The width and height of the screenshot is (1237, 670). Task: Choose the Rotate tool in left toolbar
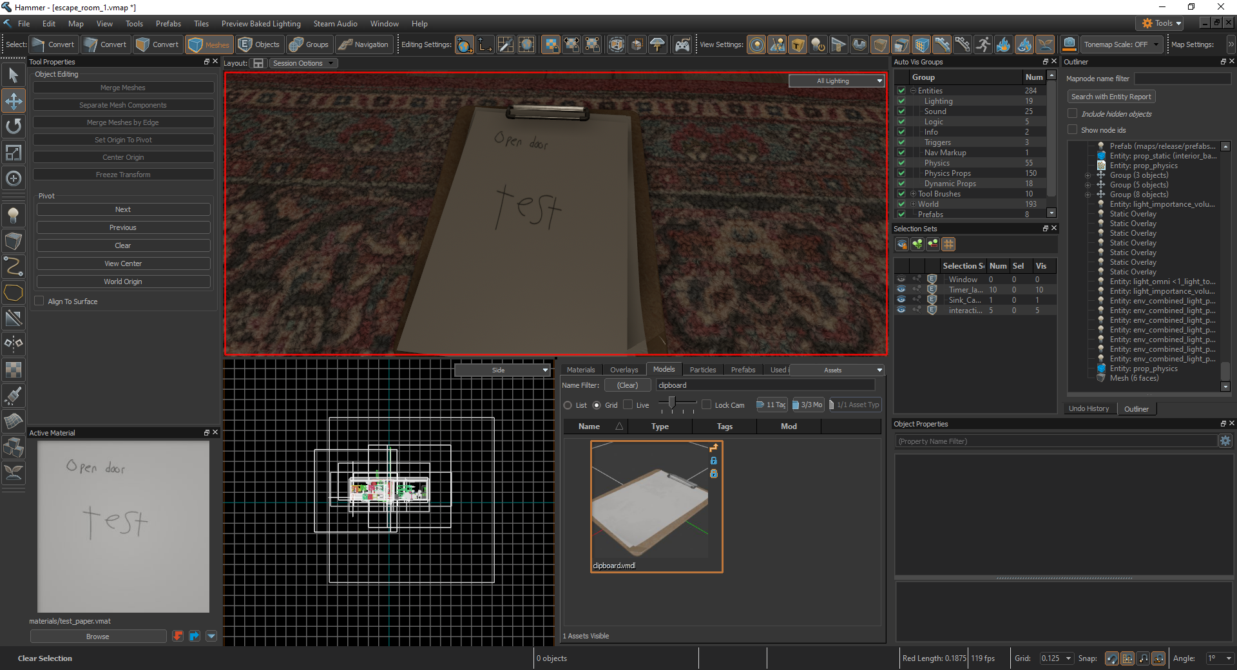click(14, 126)
